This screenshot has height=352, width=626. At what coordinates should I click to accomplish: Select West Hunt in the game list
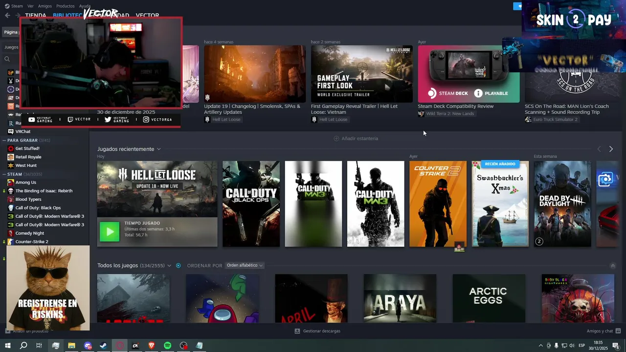[26, 165]
